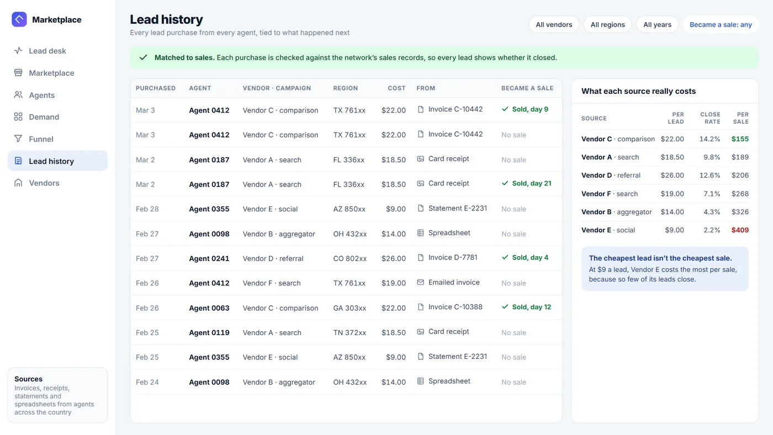The height and width of the screenshot is (435, 773).
Task: Select the Demand grid icon
Action: [x=18, y=117]
